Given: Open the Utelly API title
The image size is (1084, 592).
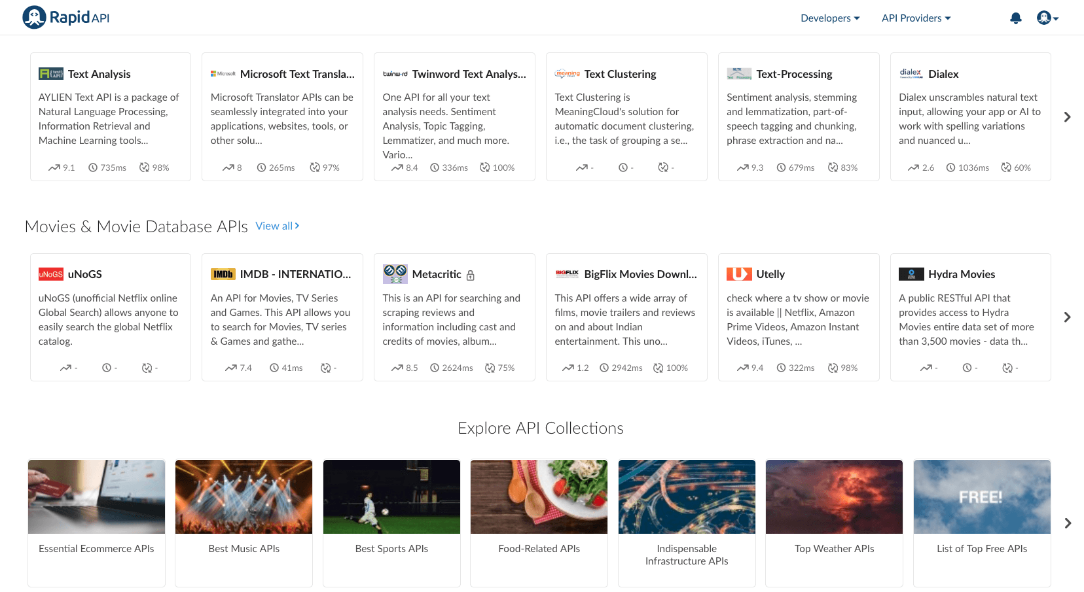Looking at the screenshot, I should pyautogui.click(x=770, y=274).
